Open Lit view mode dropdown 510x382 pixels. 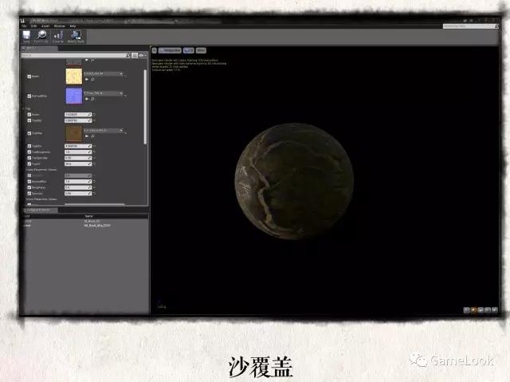point(188,50)
